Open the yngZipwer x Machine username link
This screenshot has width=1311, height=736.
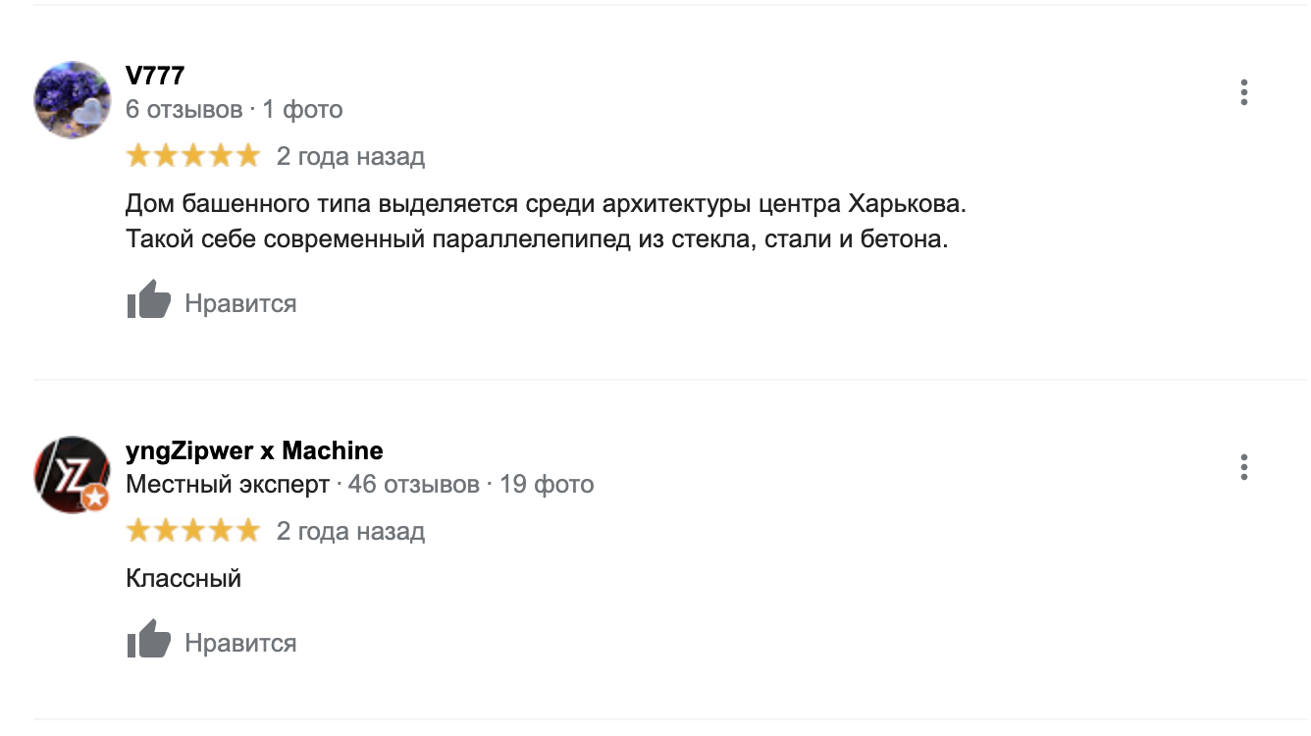tap(254, 450)
